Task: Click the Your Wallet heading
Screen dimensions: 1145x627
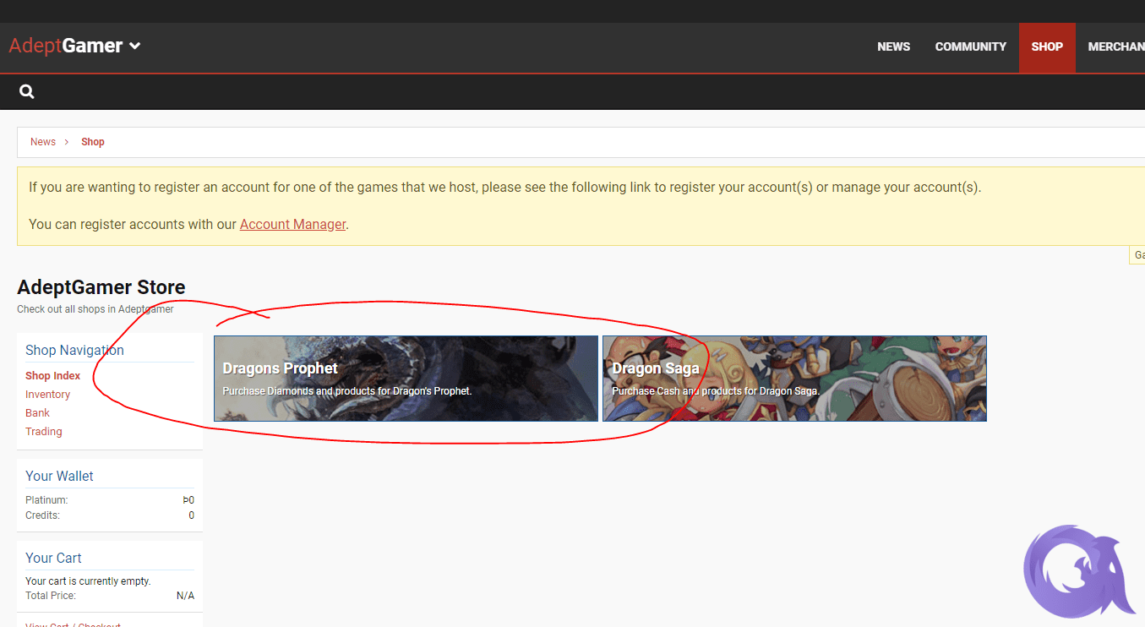Action: click(x=59, y=476)
